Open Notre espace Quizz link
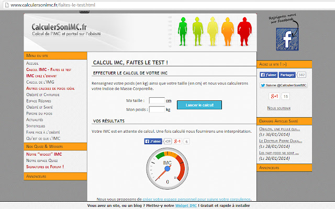Image resolution: width=335 pixels, height=209 pixels. click(42, 160)
